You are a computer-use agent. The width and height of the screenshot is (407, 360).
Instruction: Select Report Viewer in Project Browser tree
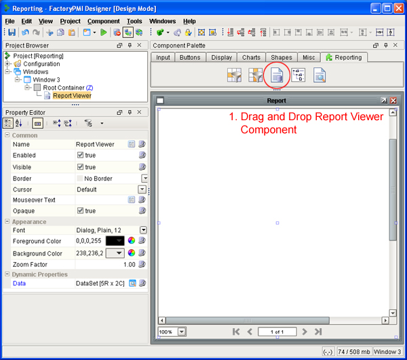[72, 96]
